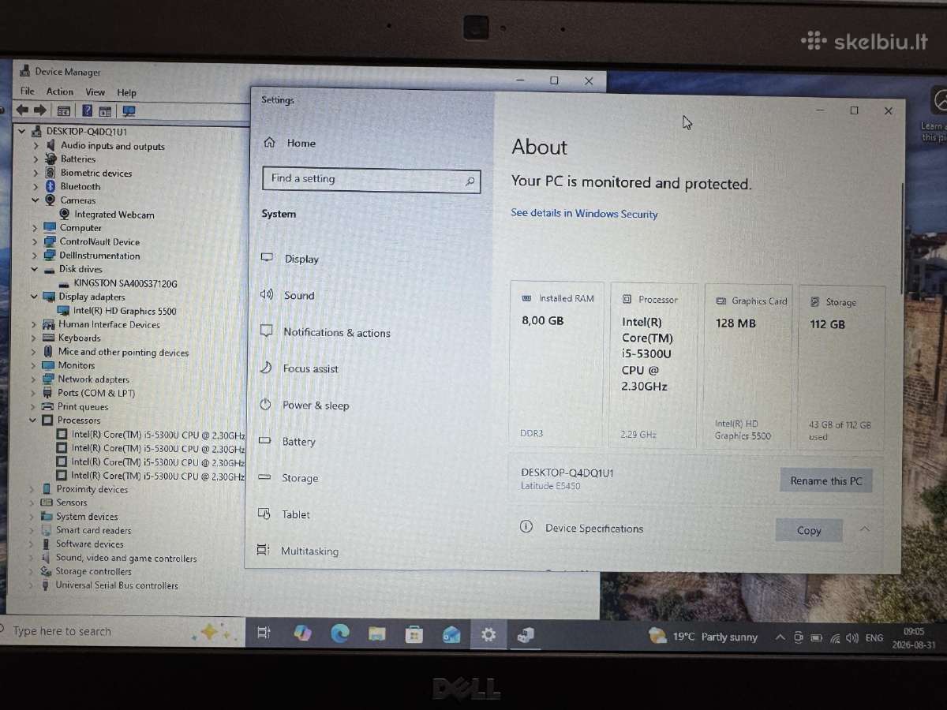This screenshot has width=947, height=710.
Task: Click the ENG language indicator
Action: 874,637
